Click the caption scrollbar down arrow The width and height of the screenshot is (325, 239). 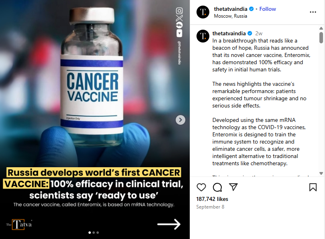pyautogui.click(x=321, y=173)
